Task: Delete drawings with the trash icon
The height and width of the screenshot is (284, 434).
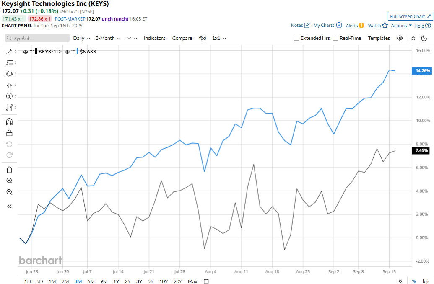Action: pos(9,170)
